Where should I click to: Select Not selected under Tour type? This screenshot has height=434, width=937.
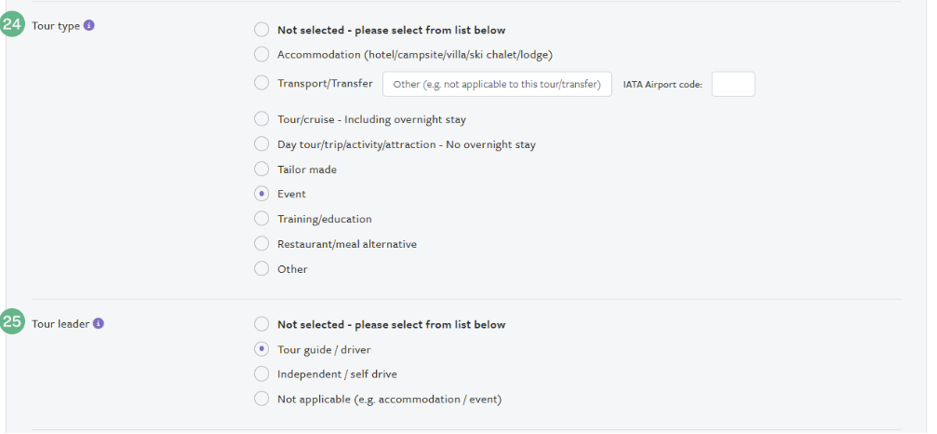pos(261,30)
